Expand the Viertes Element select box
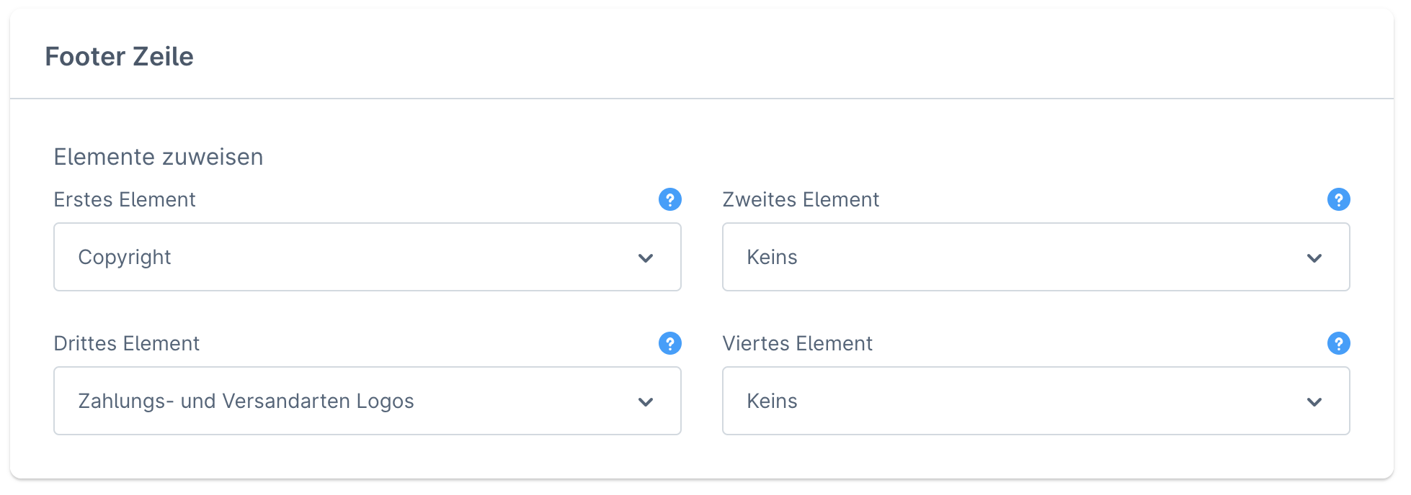The image size is (1411, 495). [x=1036, y=401]
